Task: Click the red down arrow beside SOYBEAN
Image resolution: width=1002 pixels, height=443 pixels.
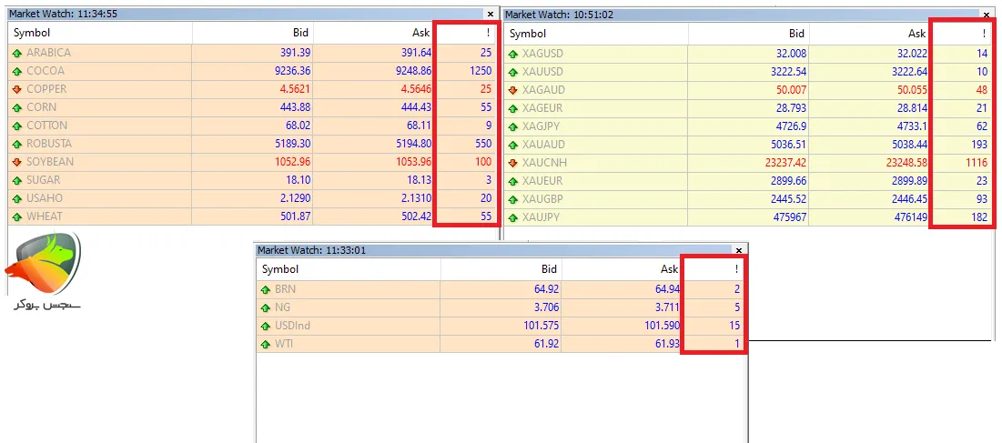Action: [16, 162]
